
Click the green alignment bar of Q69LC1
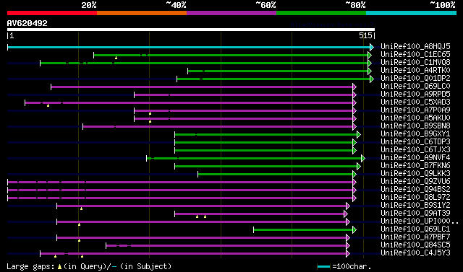(303, 229)
